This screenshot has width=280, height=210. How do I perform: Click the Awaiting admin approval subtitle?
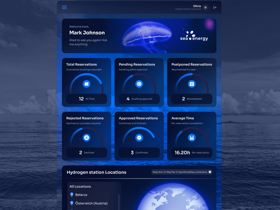tap(133, 70)
